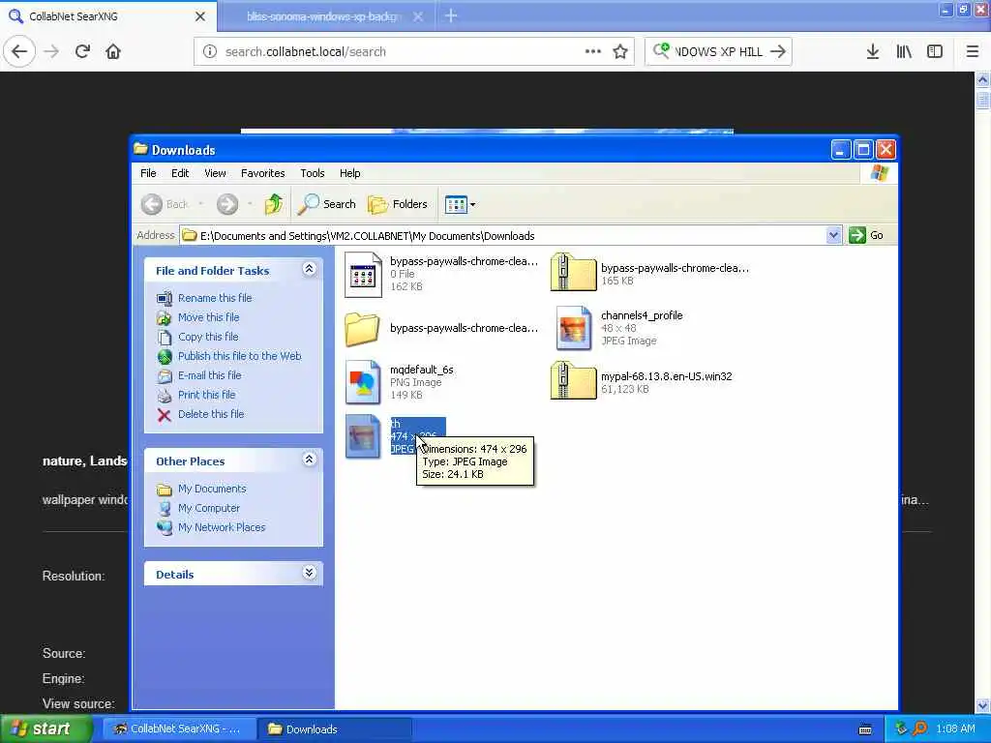Screen dimensions: 991x743
Task: Open the Help menu
Action: click(x=349, y=173)
